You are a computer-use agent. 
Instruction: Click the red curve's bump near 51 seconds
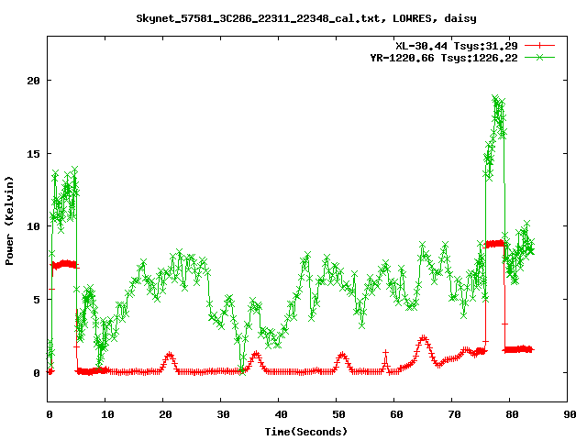pyautogui.click(x=342, y=354)
